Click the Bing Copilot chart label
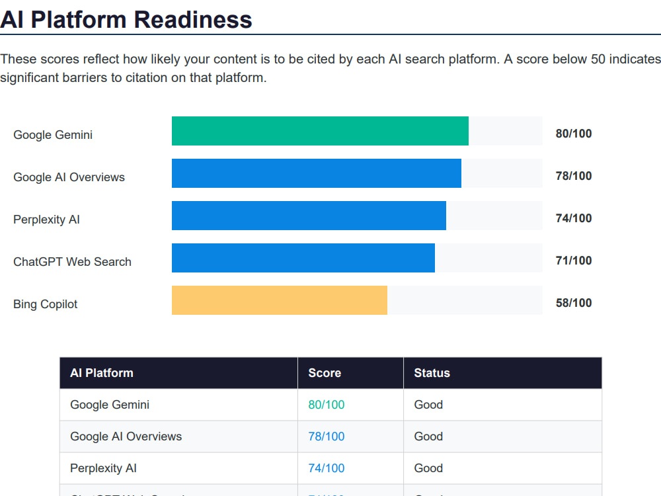 pyautogui.click(x=45, y=304)
